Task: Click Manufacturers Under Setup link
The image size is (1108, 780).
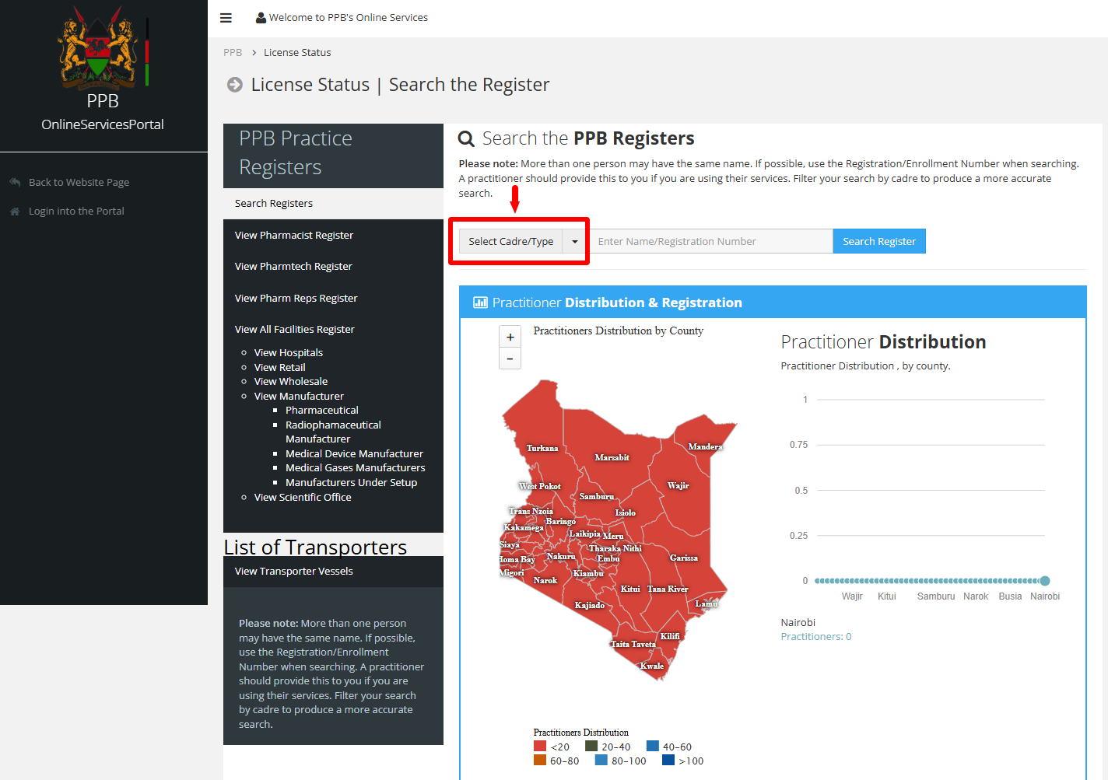Action: [x=352, y=482]
